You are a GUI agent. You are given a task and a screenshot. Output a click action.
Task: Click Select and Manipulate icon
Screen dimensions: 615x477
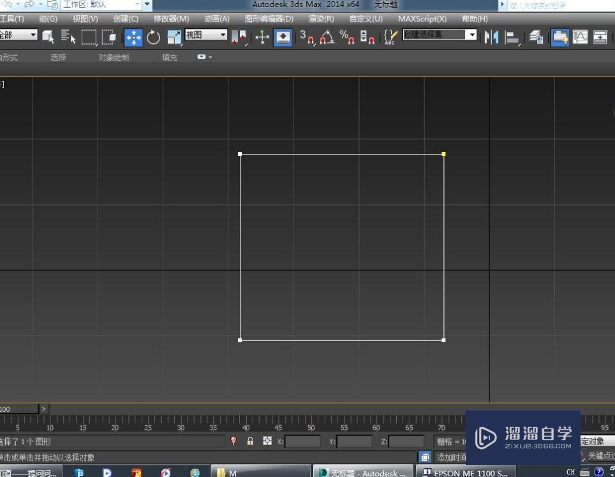(262, 37)
